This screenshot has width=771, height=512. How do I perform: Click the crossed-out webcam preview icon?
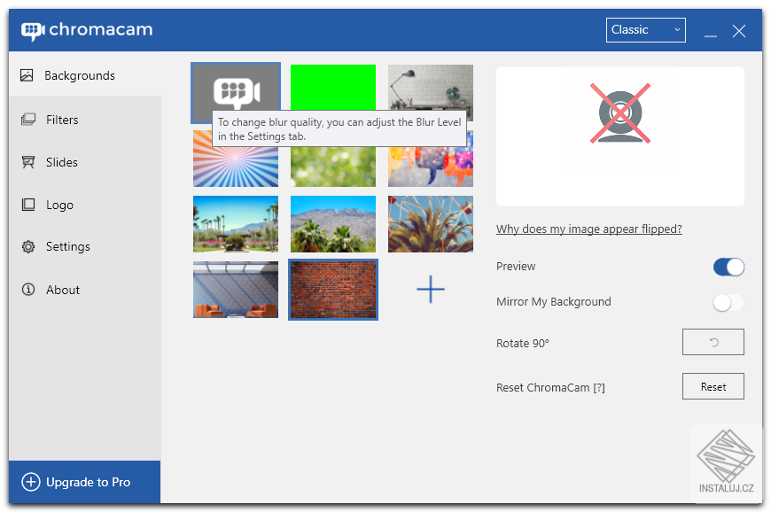click(620, 114)
